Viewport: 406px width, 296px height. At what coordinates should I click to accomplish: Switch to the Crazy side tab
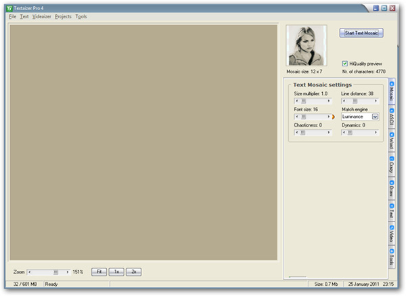[392, 165]
